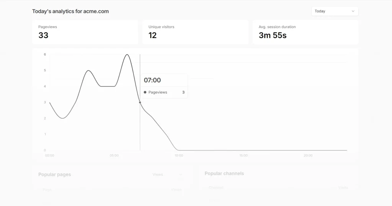This screenshot has width=392, height=206.
Task: Click the 07:00 tooltip title
Action: pyautogui.click(x=152, y=80)
